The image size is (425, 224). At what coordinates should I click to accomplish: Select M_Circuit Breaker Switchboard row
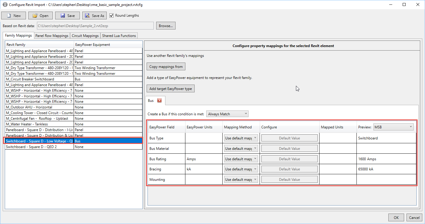(x=39, y=79)
